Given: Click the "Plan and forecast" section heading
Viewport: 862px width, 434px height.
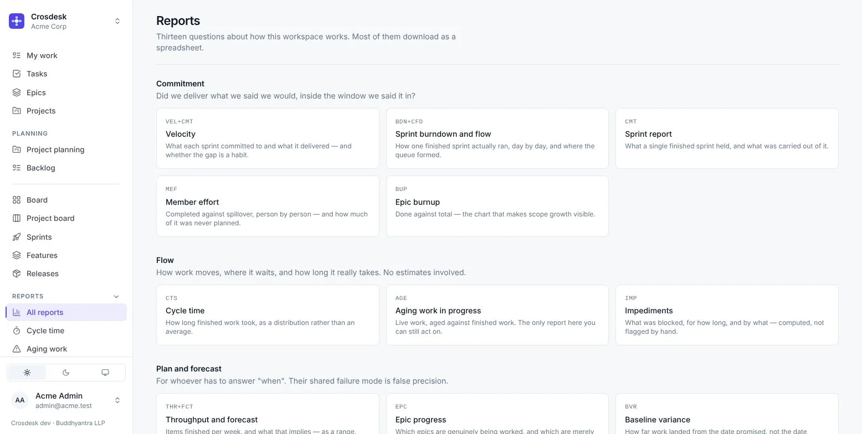Looking at the screenshot, I should 189,369.
